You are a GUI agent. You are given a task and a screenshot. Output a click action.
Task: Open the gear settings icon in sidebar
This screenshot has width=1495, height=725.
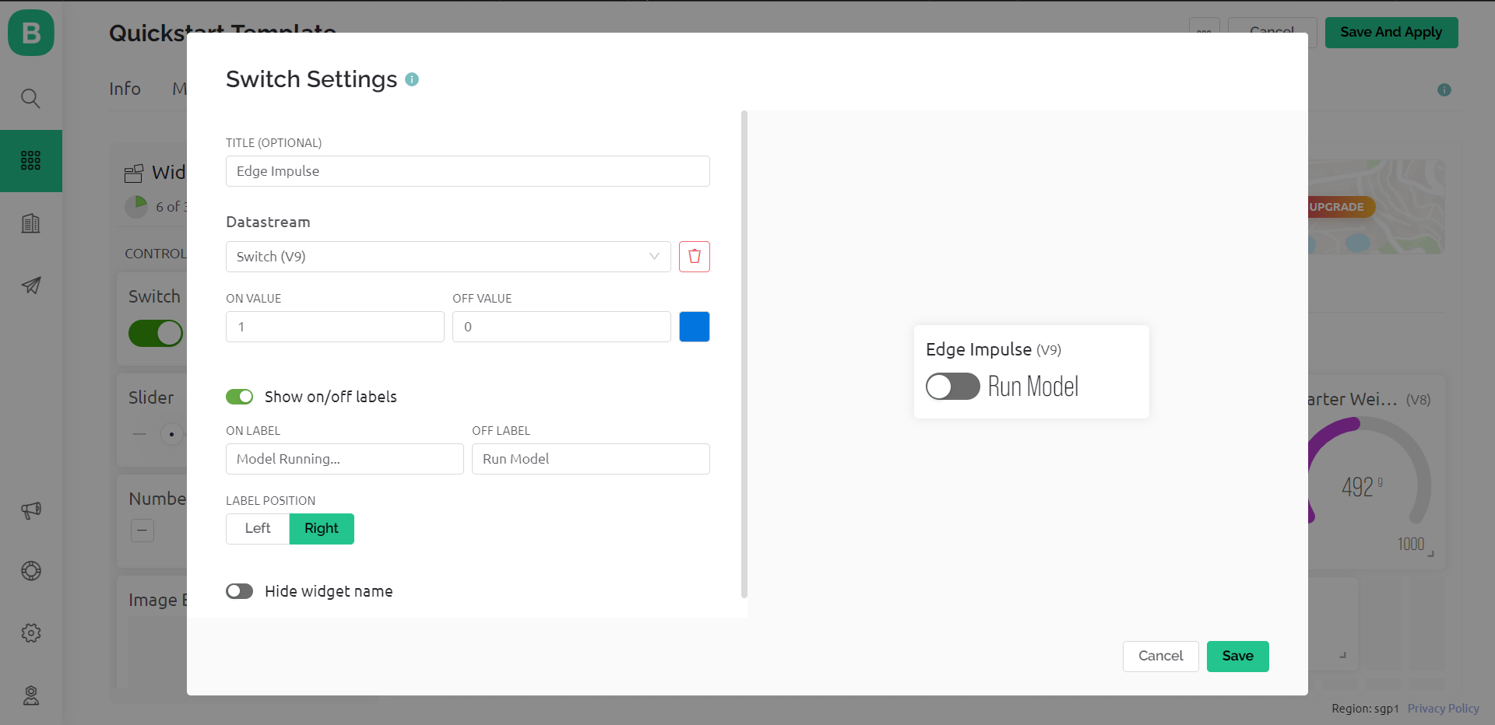30,633
